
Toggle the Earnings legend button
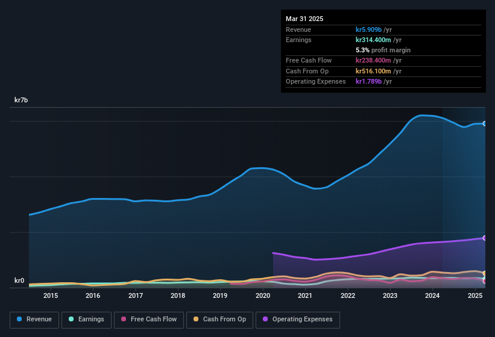pos(86,320)
